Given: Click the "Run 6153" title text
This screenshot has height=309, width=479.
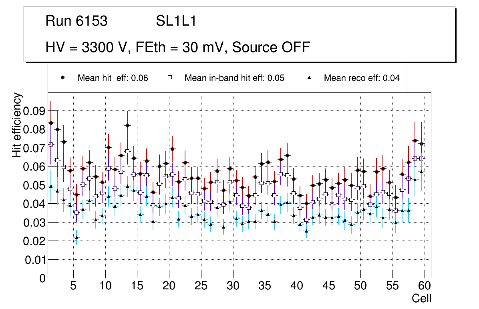Looking at the screenshot, I should (x=76, y=21).
